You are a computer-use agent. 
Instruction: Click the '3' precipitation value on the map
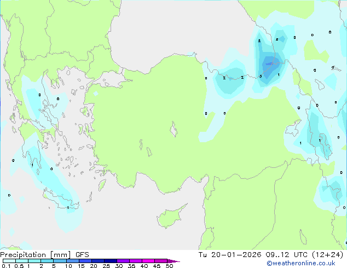click(261, 76)
